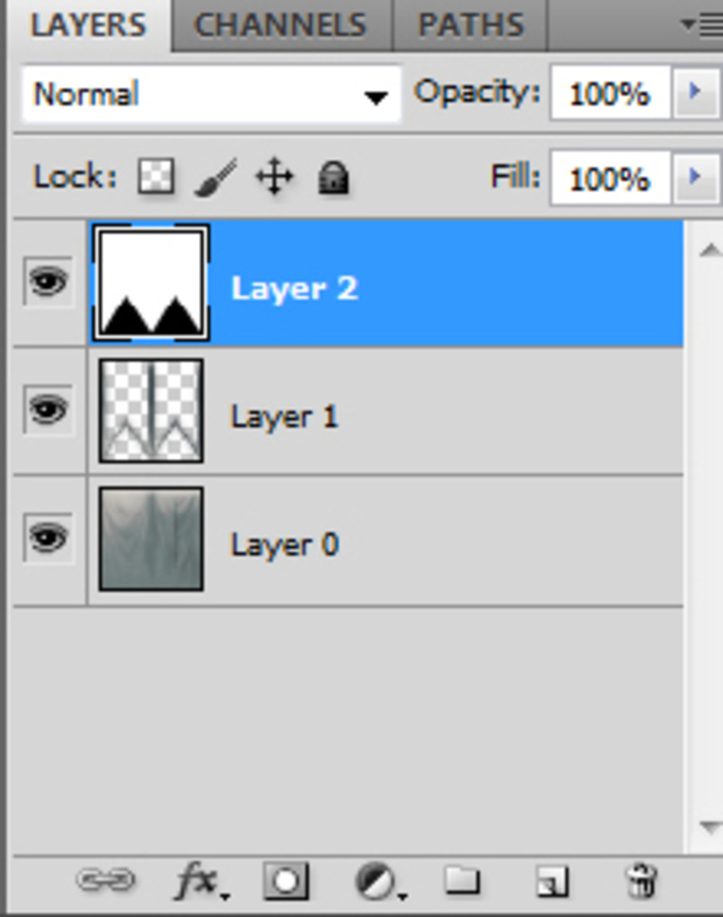
Task: Add a layer style with fx
Action: coord(197,882)
